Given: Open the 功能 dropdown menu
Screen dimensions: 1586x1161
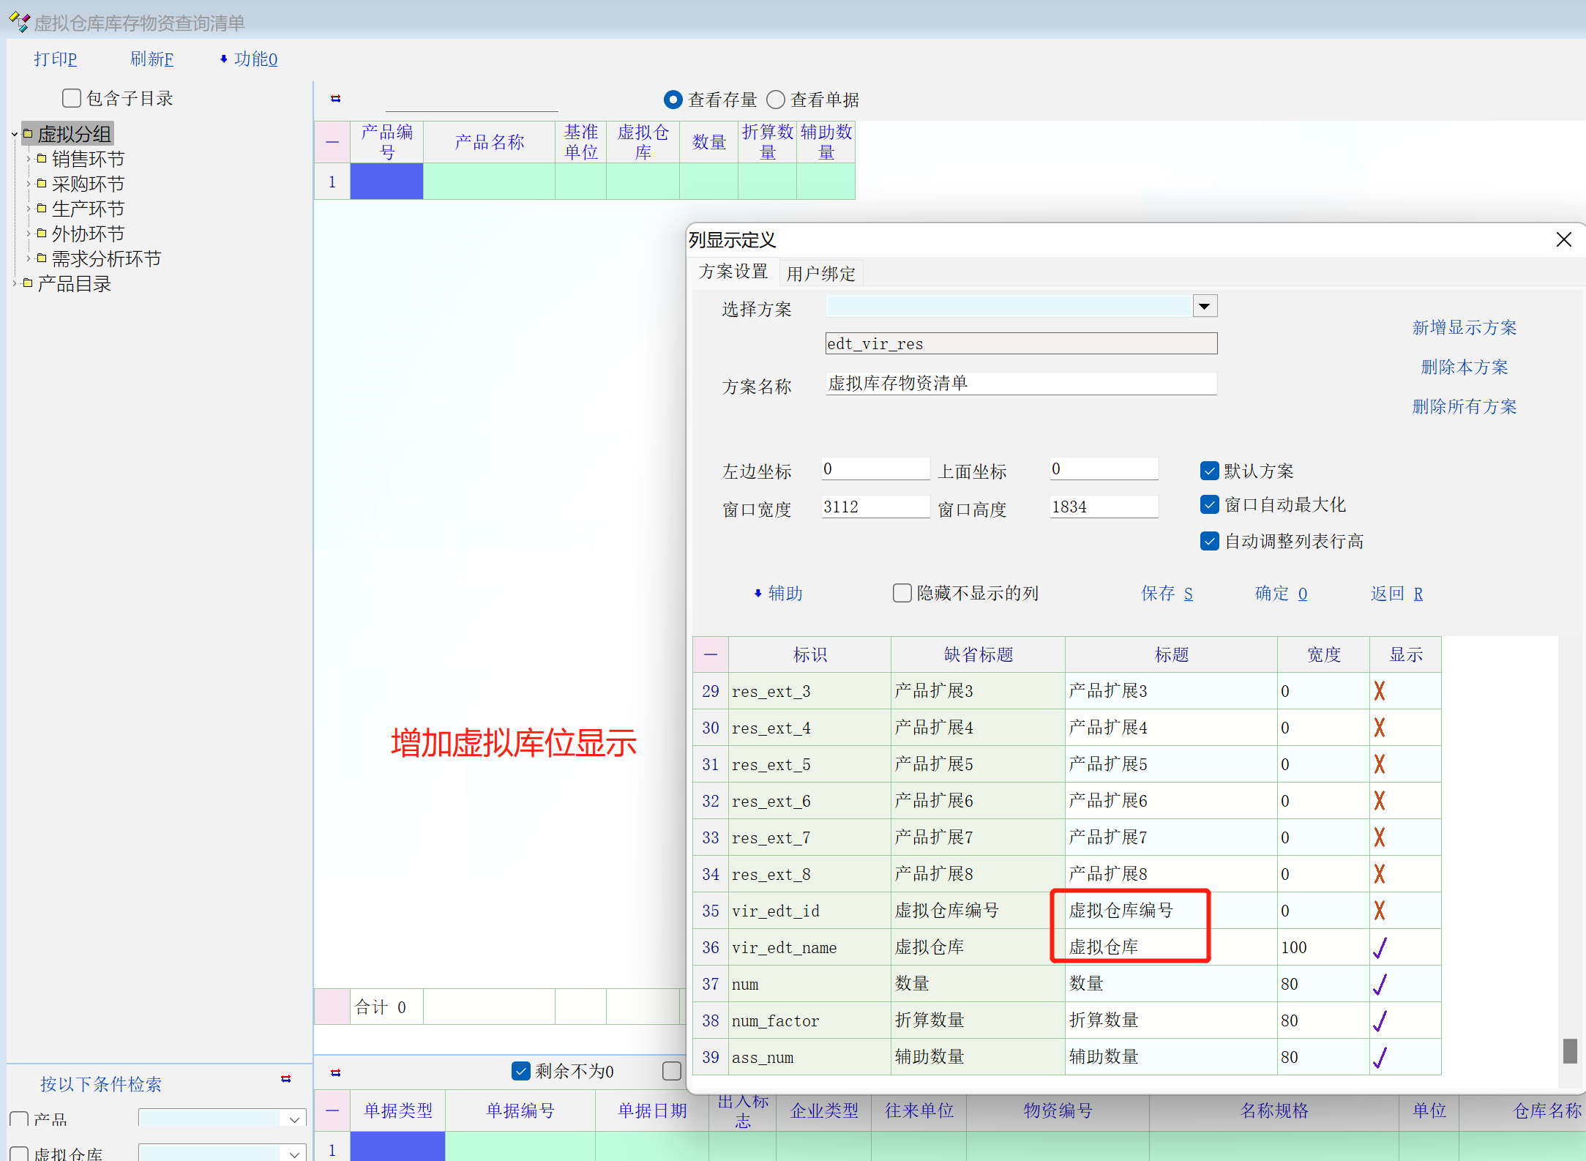Looking at the screenshot, I should pyautogui.click(x=249, y=59).
